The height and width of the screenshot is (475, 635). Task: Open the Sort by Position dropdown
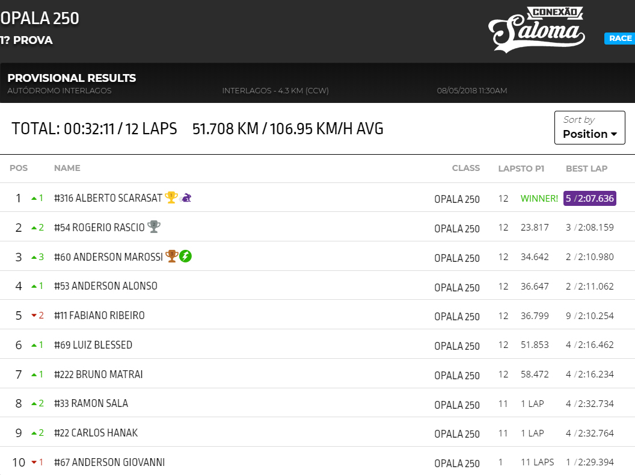tap(589, 128)
